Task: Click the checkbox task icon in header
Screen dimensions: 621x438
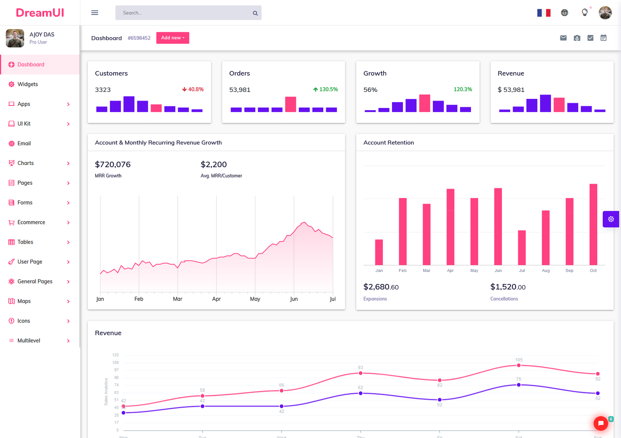Action: tap(590, 38)
